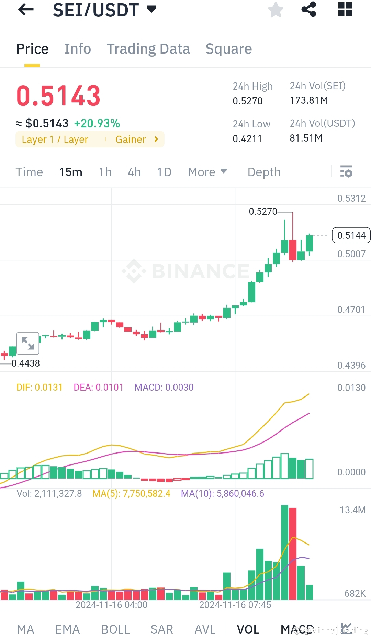Expand the Gainer category link
The image size is (371, 638).
[x=137, y=139]
